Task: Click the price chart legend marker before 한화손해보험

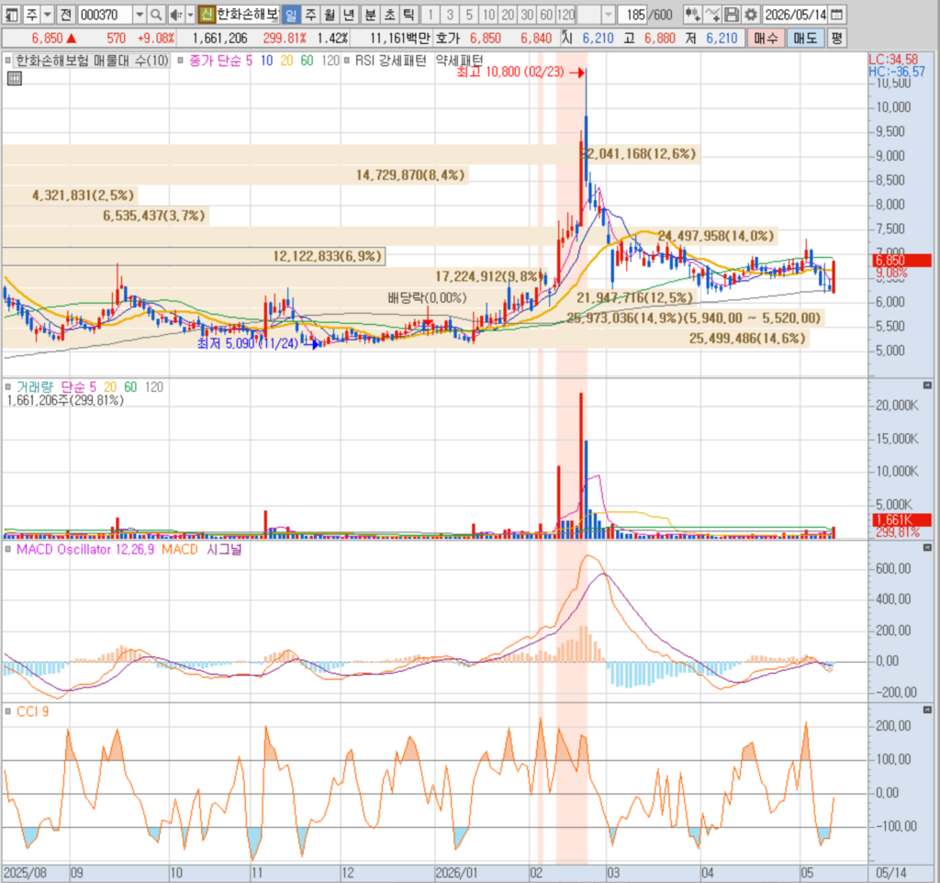Action: pyautogui.click(x=7, y=60)
